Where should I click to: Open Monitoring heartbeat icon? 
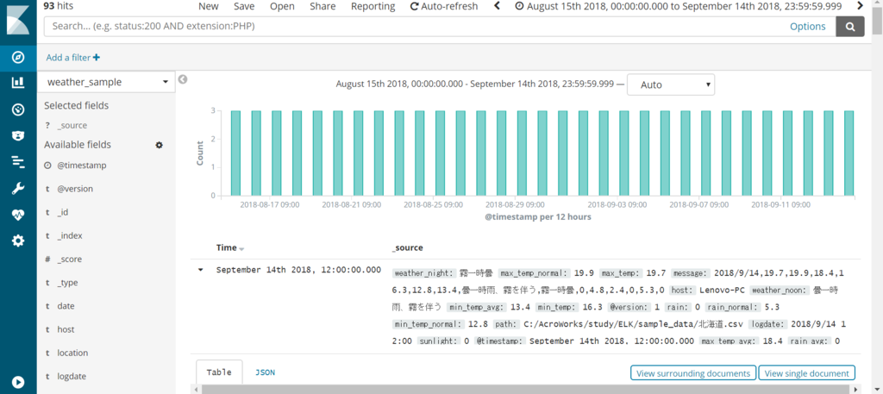[18, 215]
